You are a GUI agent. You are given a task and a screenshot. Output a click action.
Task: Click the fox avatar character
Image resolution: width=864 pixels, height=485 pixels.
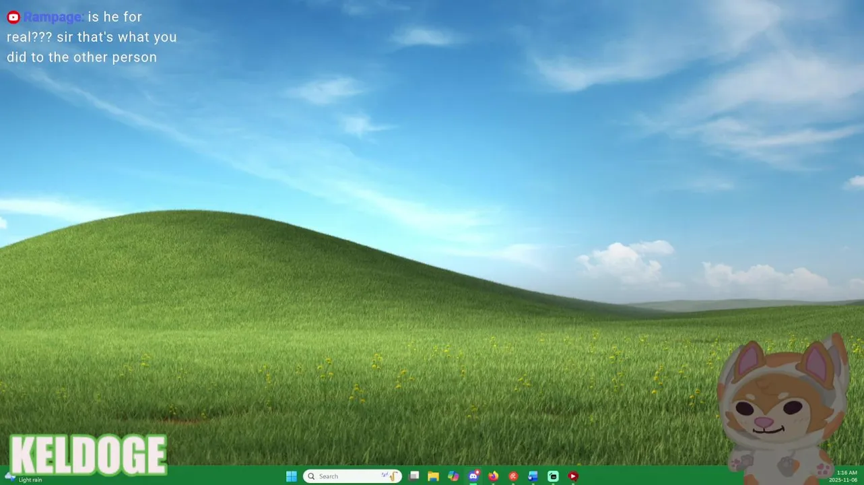tap(783, 408)
